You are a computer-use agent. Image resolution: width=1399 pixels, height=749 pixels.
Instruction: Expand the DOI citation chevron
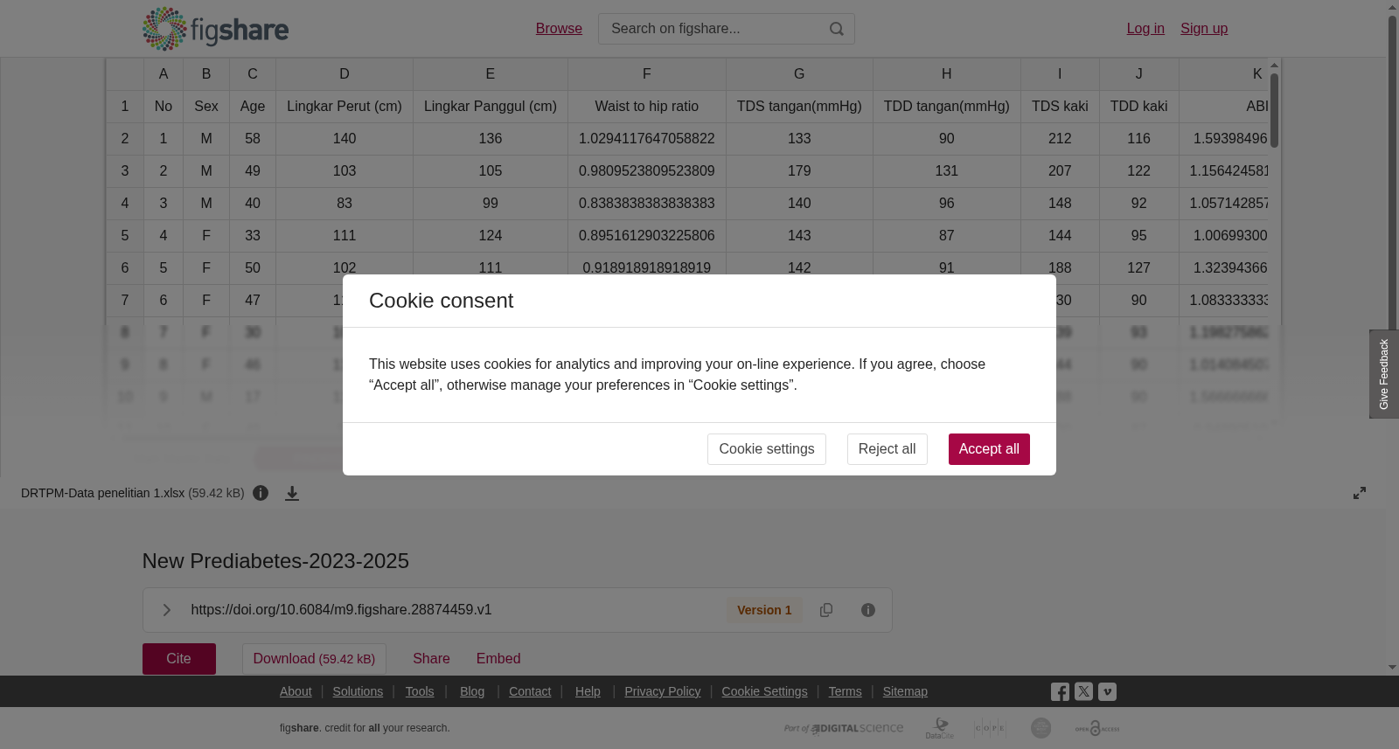[166, 610]
